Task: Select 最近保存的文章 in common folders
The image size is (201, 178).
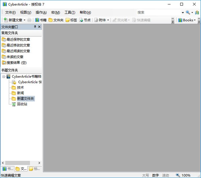Action: (18, 39)
